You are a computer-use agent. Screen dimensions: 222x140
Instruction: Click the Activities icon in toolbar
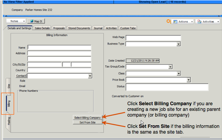coord(200,22)
